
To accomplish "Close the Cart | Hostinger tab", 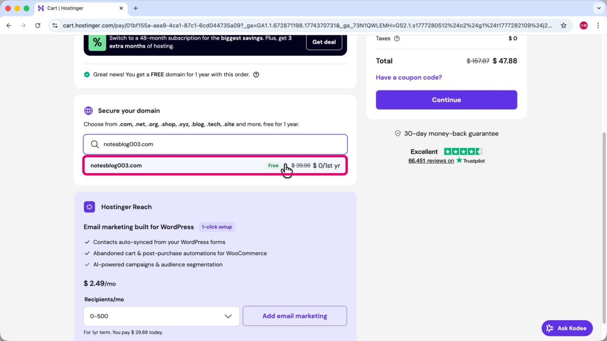I will (121, 8).
